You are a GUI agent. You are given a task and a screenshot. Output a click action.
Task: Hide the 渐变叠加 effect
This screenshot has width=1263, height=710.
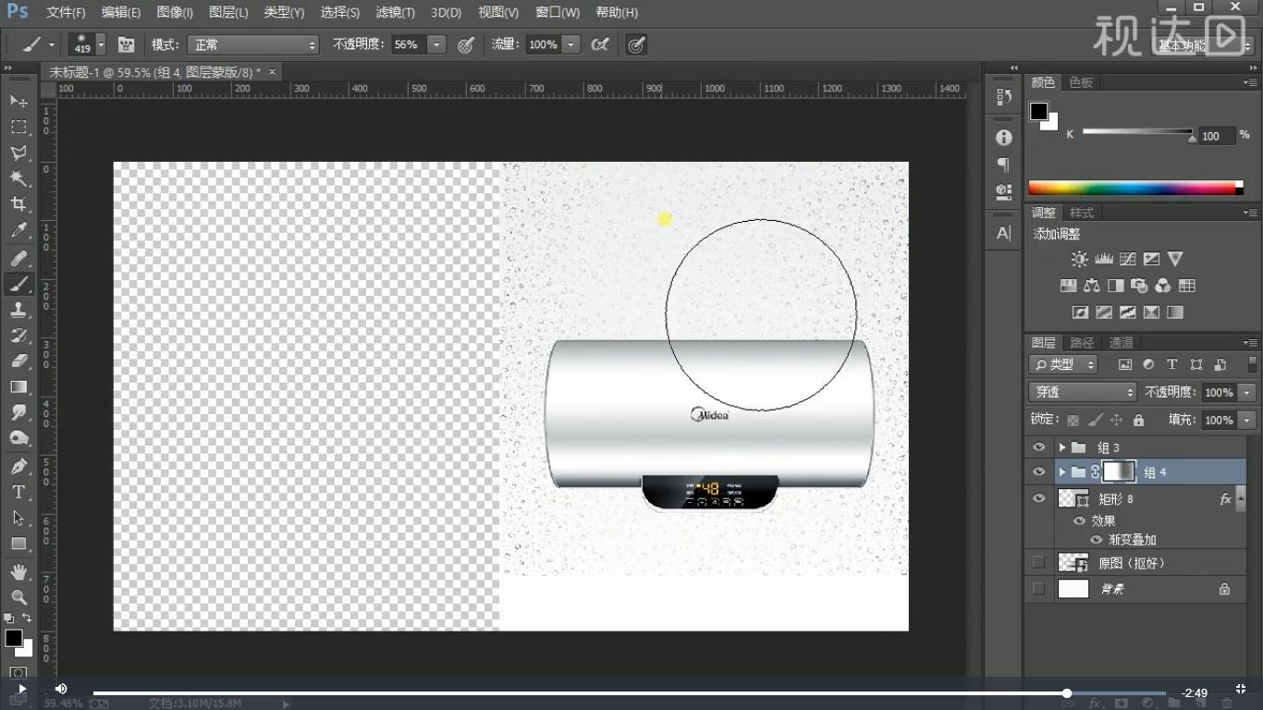[1097, 540]
